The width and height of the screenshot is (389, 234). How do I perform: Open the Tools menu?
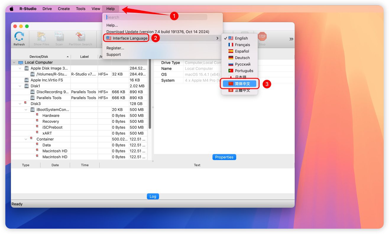(x=80, y=9)
